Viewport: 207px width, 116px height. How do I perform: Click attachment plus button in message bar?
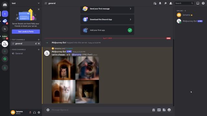pyautogui.click(x=48, y=110)
